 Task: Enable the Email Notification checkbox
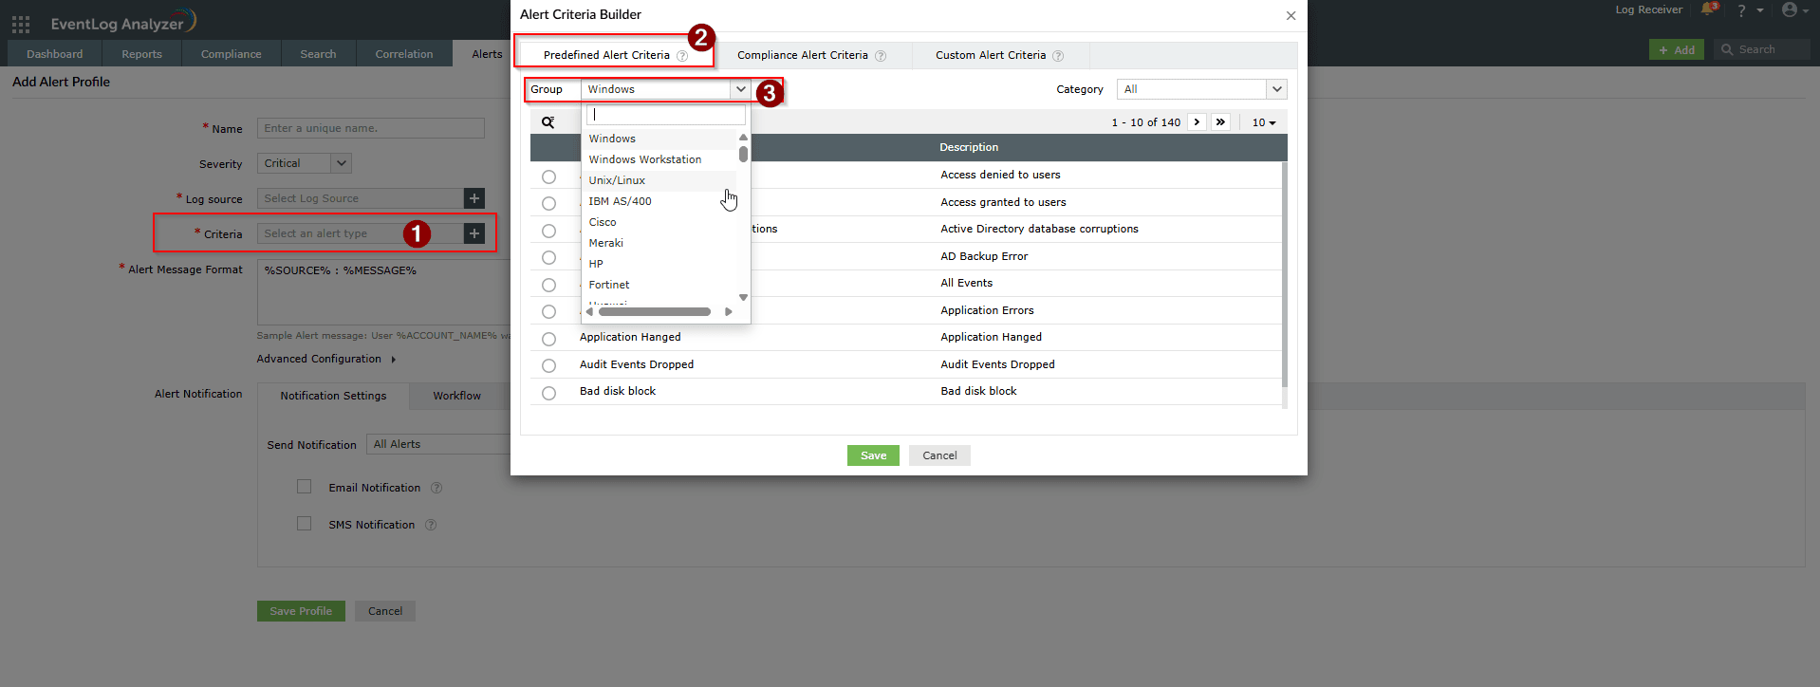[304, 487]
